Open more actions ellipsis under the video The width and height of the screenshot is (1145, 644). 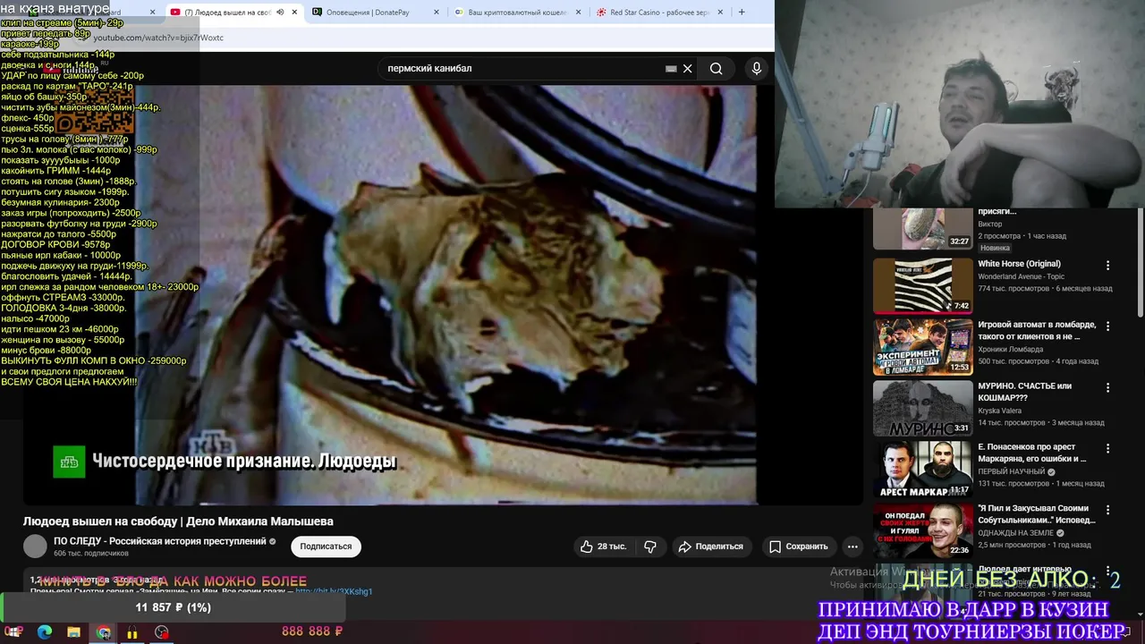pos(852,547)
